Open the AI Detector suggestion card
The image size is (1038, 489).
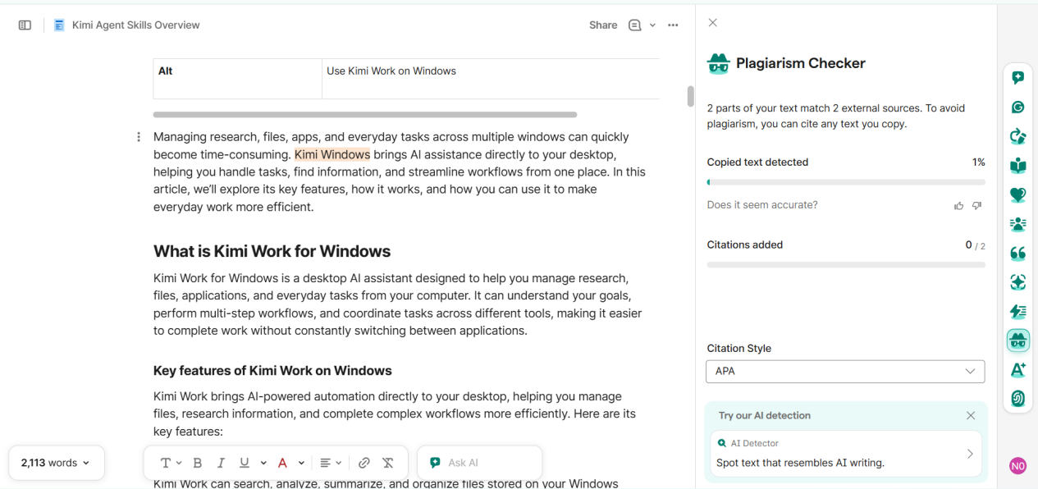point(845,454)
